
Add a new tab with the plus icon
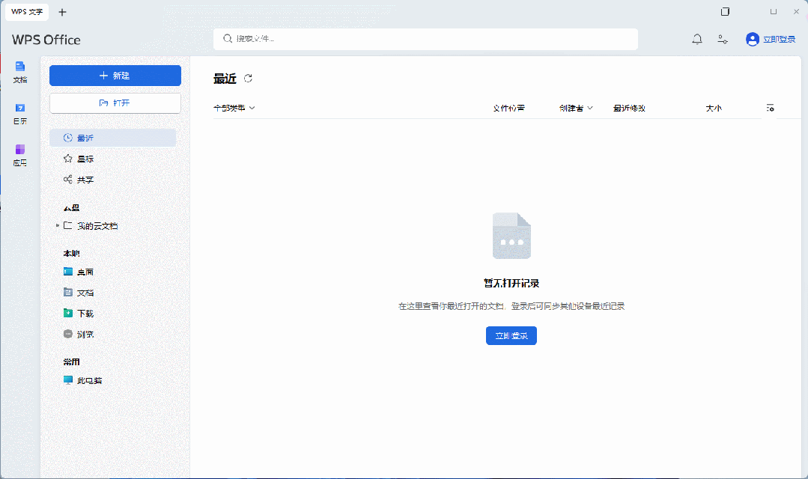(x=62, y=12)
